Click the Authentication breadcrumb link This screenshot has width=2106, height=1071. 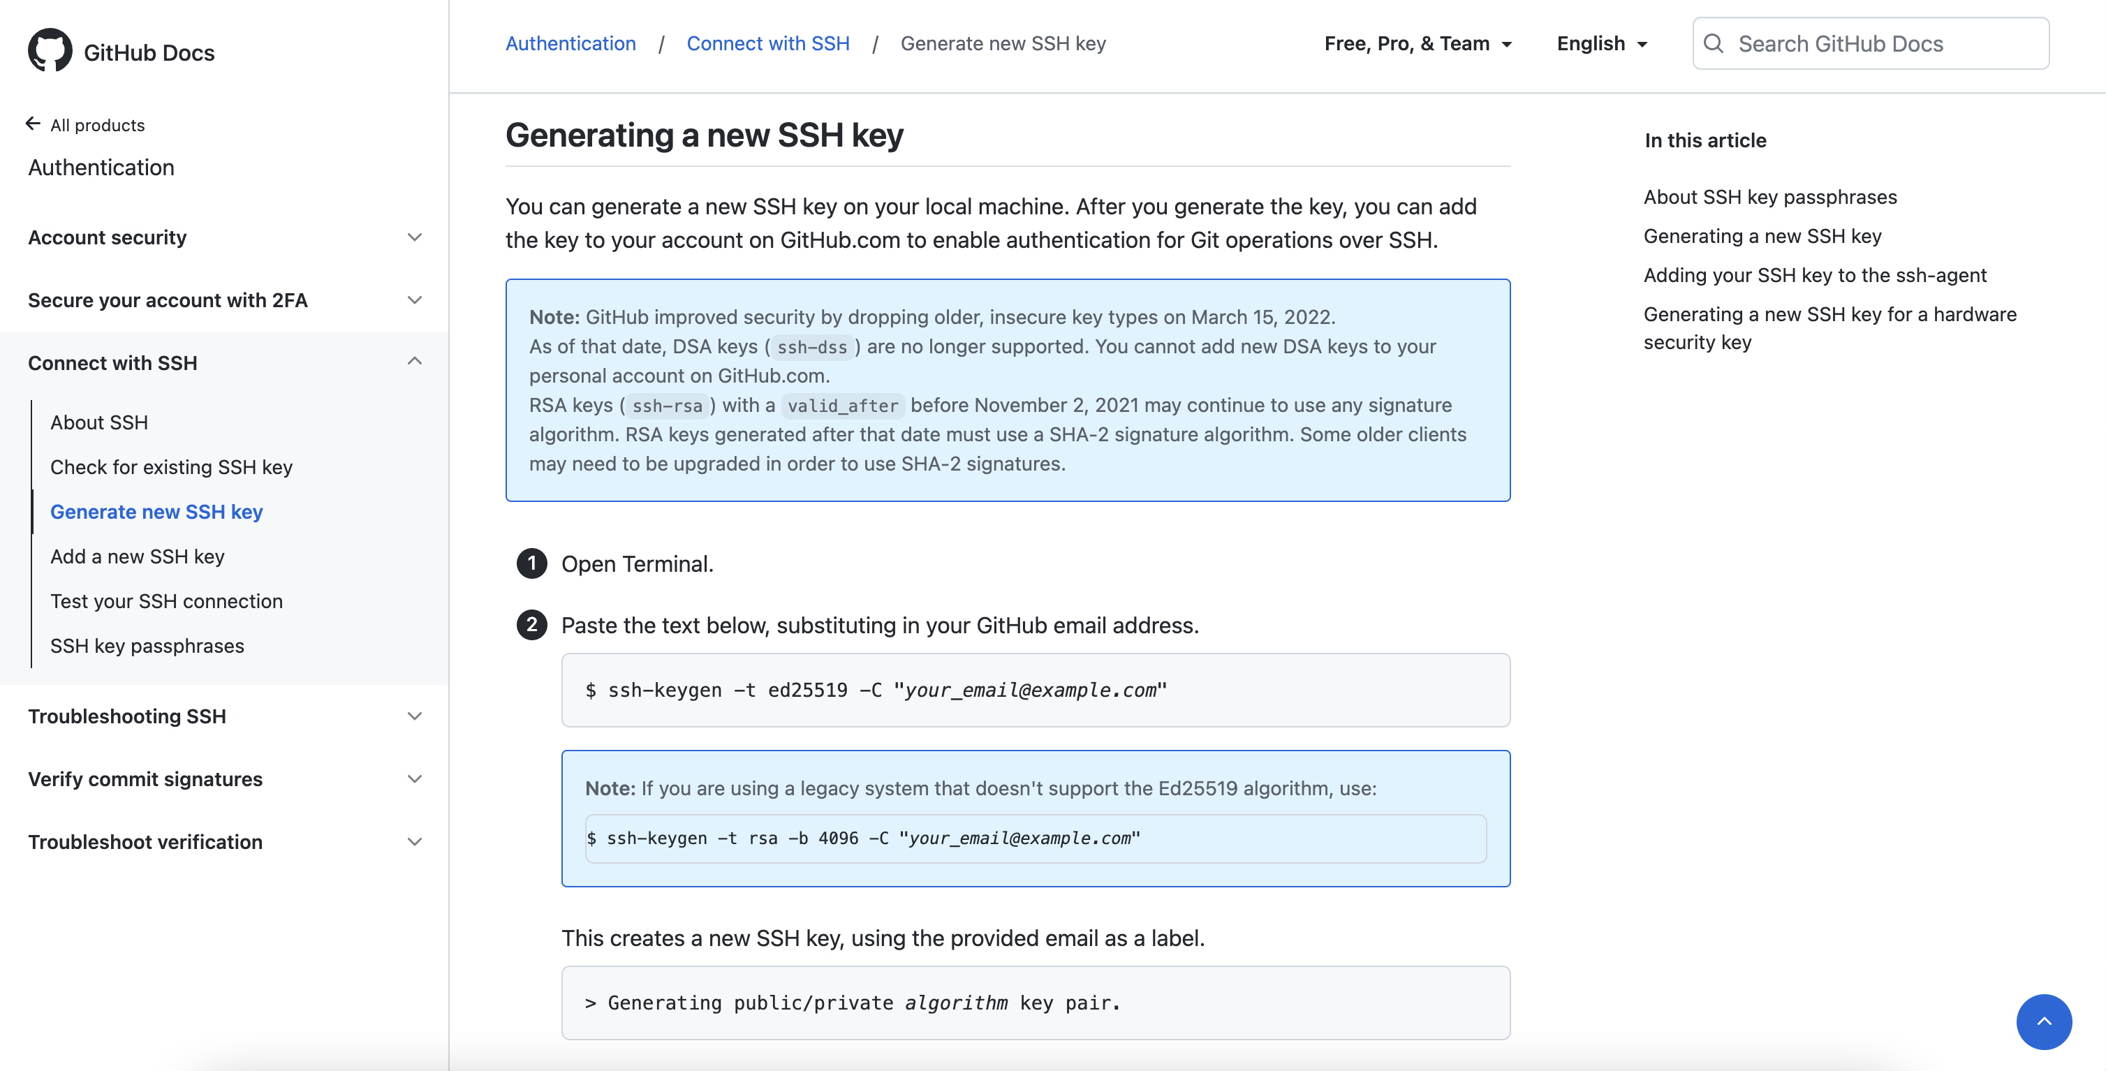570,44
